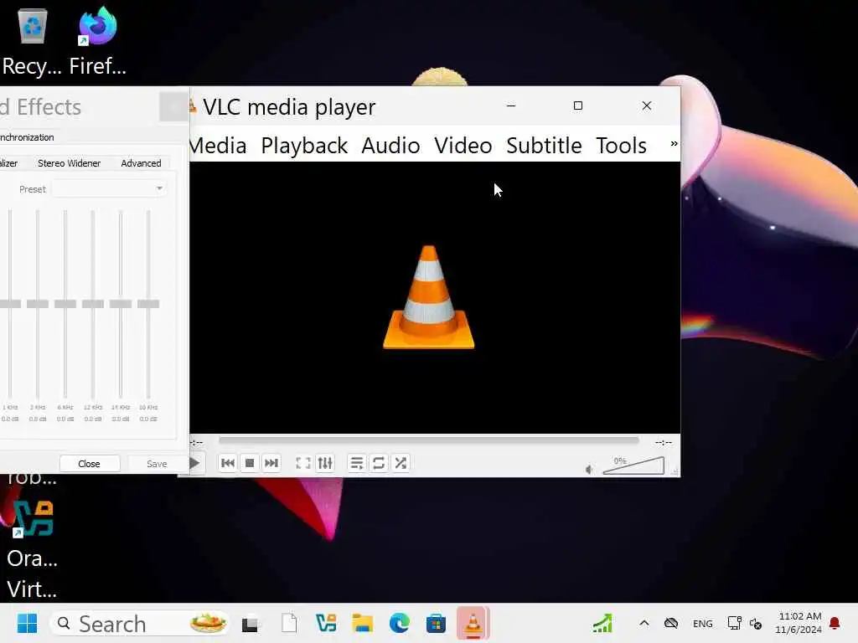Adjust the 16 KHz equalizer slider
The width and height of the screenshot is (858, 643).
click(x=148, y=304)
